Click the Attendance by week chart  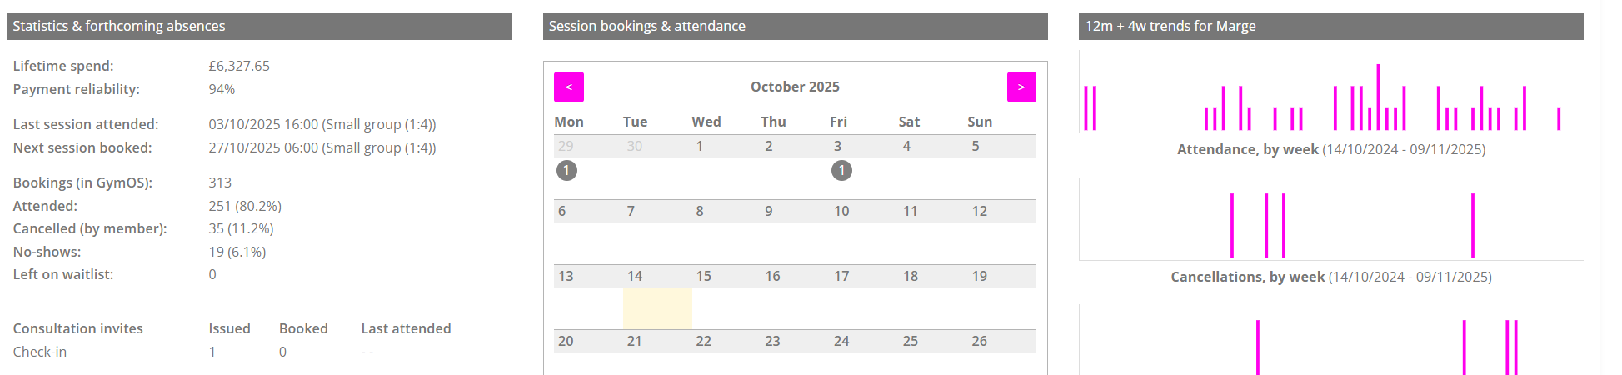click(x=1330, y=92)
